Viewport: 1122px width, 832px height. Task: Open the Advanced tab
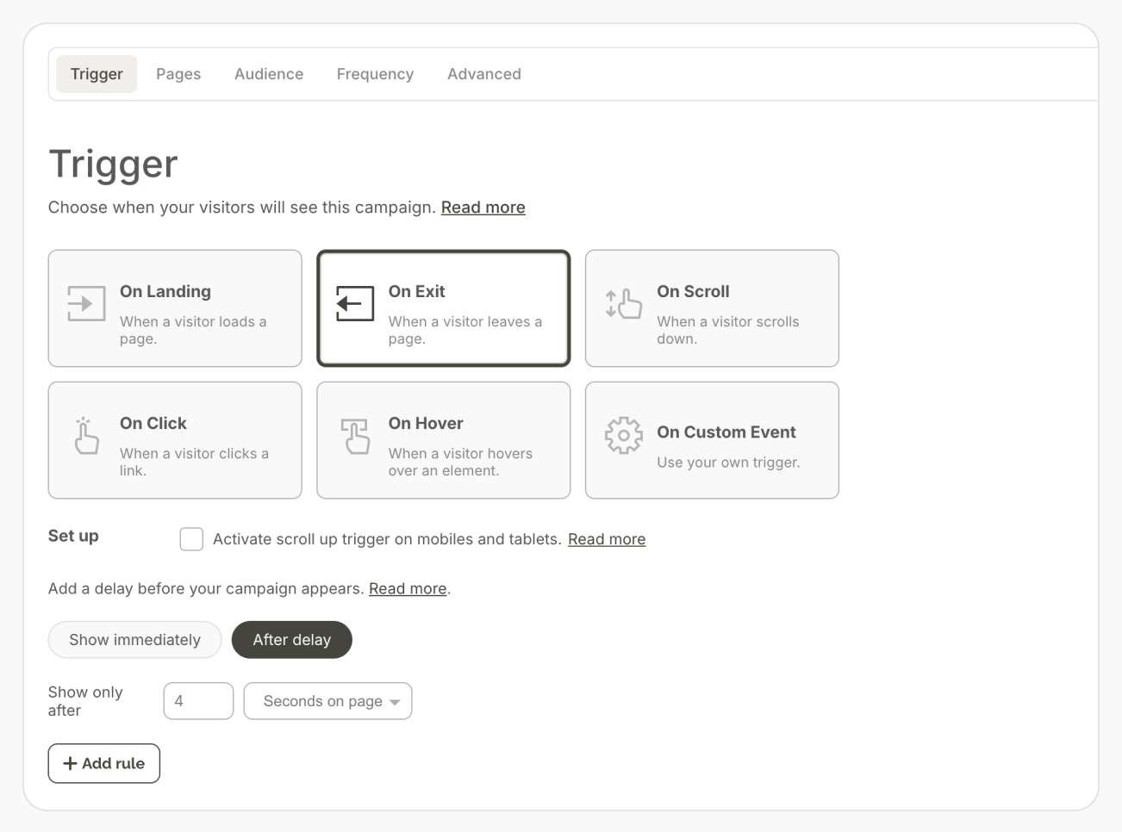(x=484, y=74)
